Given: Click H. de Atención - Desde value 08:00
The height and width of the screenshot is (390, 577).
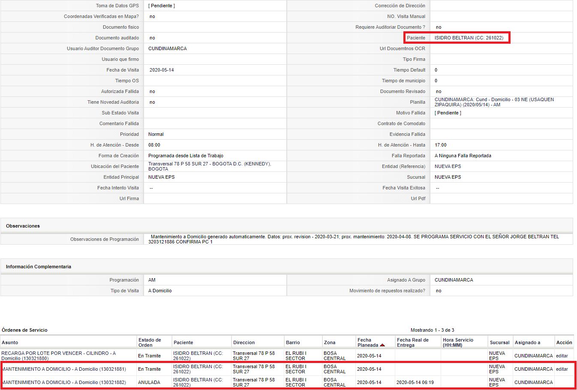Looking at the screenshot, I should [x=154, y=145].
